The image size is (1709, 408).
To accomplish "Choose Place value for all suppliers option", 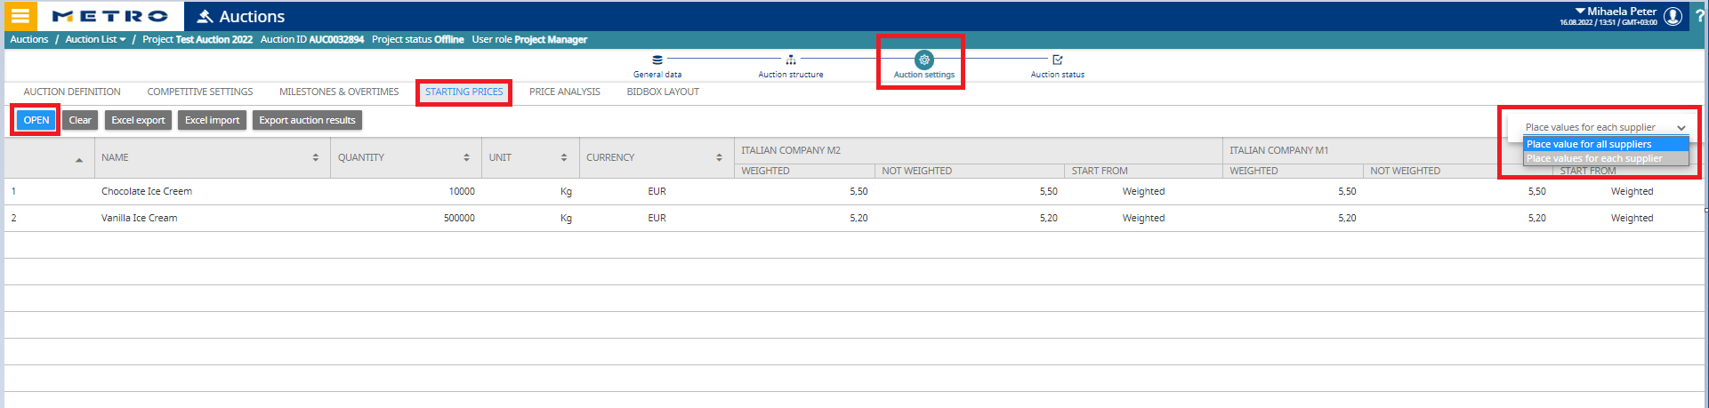I will click(x=1606, y=144).
